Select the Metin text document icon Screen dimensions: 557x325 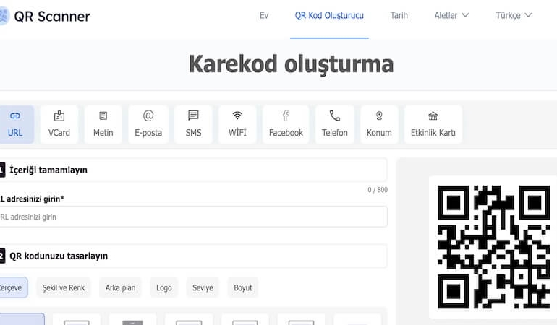coord(103,116)
